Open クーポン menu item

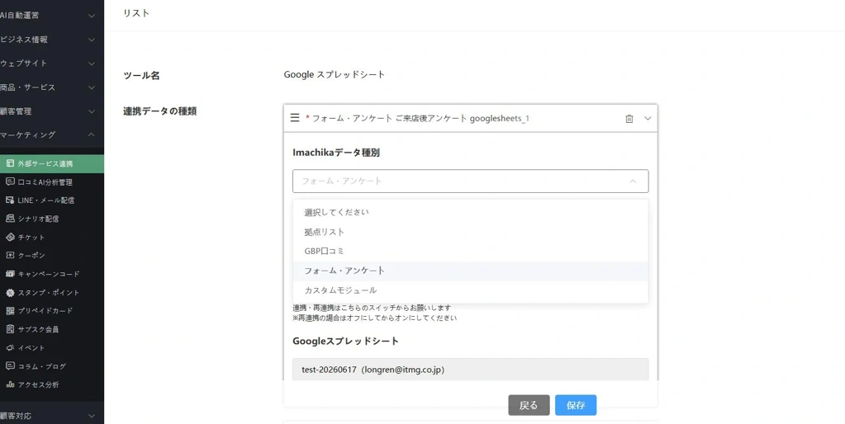pyautogui.click(x=52, y=255)
